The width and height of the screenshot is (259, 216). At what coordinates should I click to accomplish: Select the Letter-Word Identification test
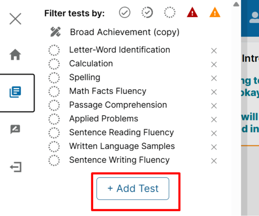tap(119, 50)
